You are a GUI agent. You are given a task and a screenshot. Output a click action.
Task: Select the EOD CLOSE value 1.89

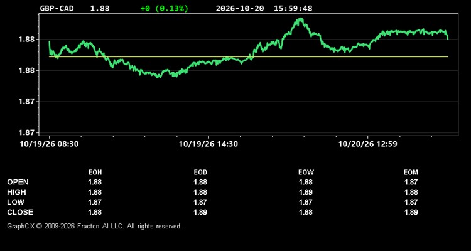coord(200,212)
